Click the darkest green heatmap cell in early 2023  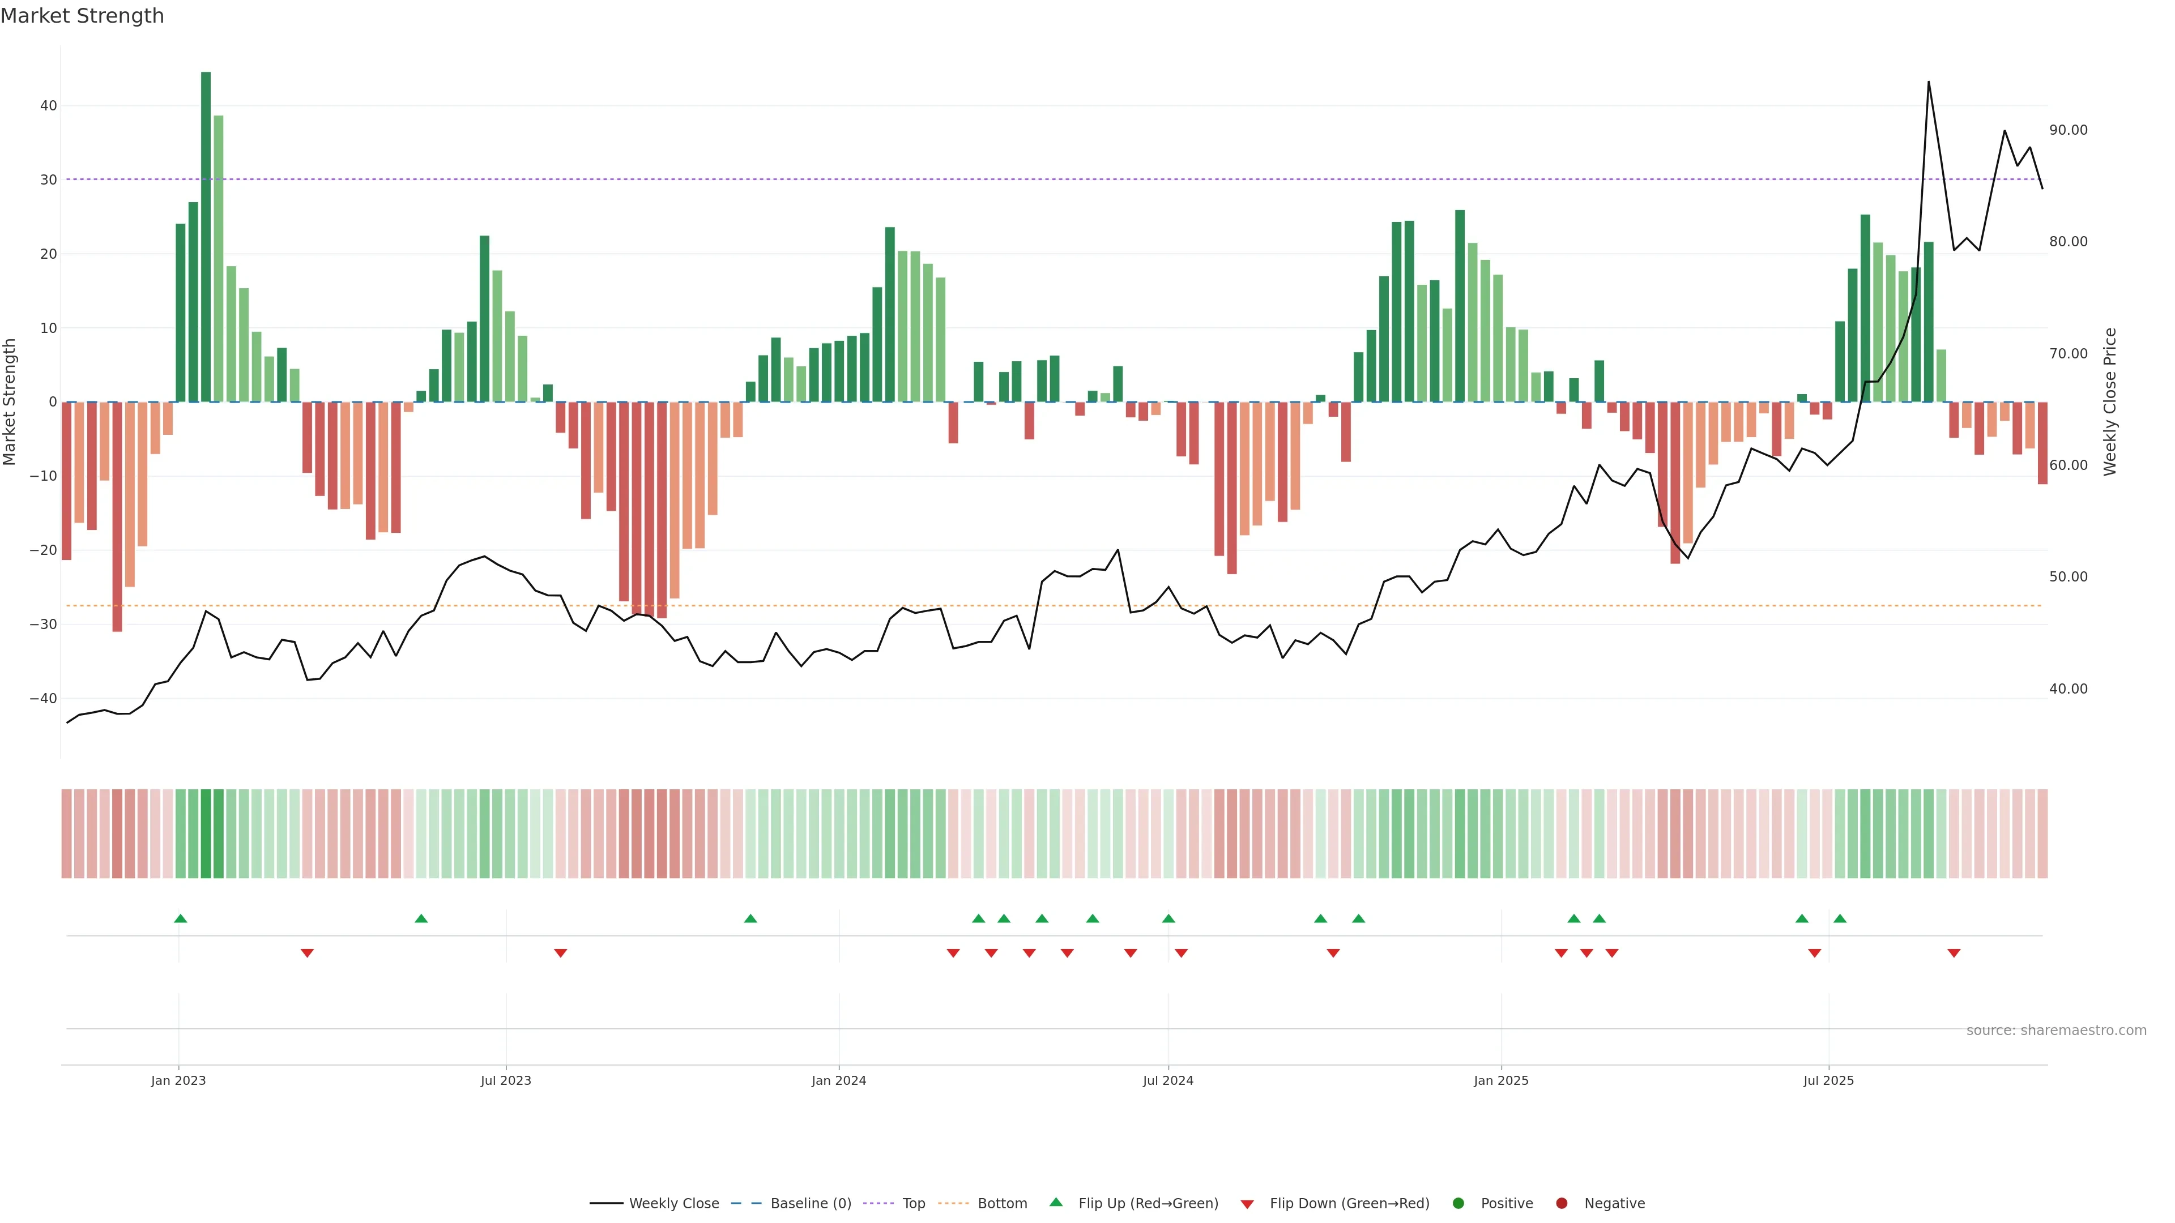click(206, 834)
